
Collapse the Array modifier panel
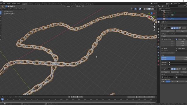(x=162, y=28)
